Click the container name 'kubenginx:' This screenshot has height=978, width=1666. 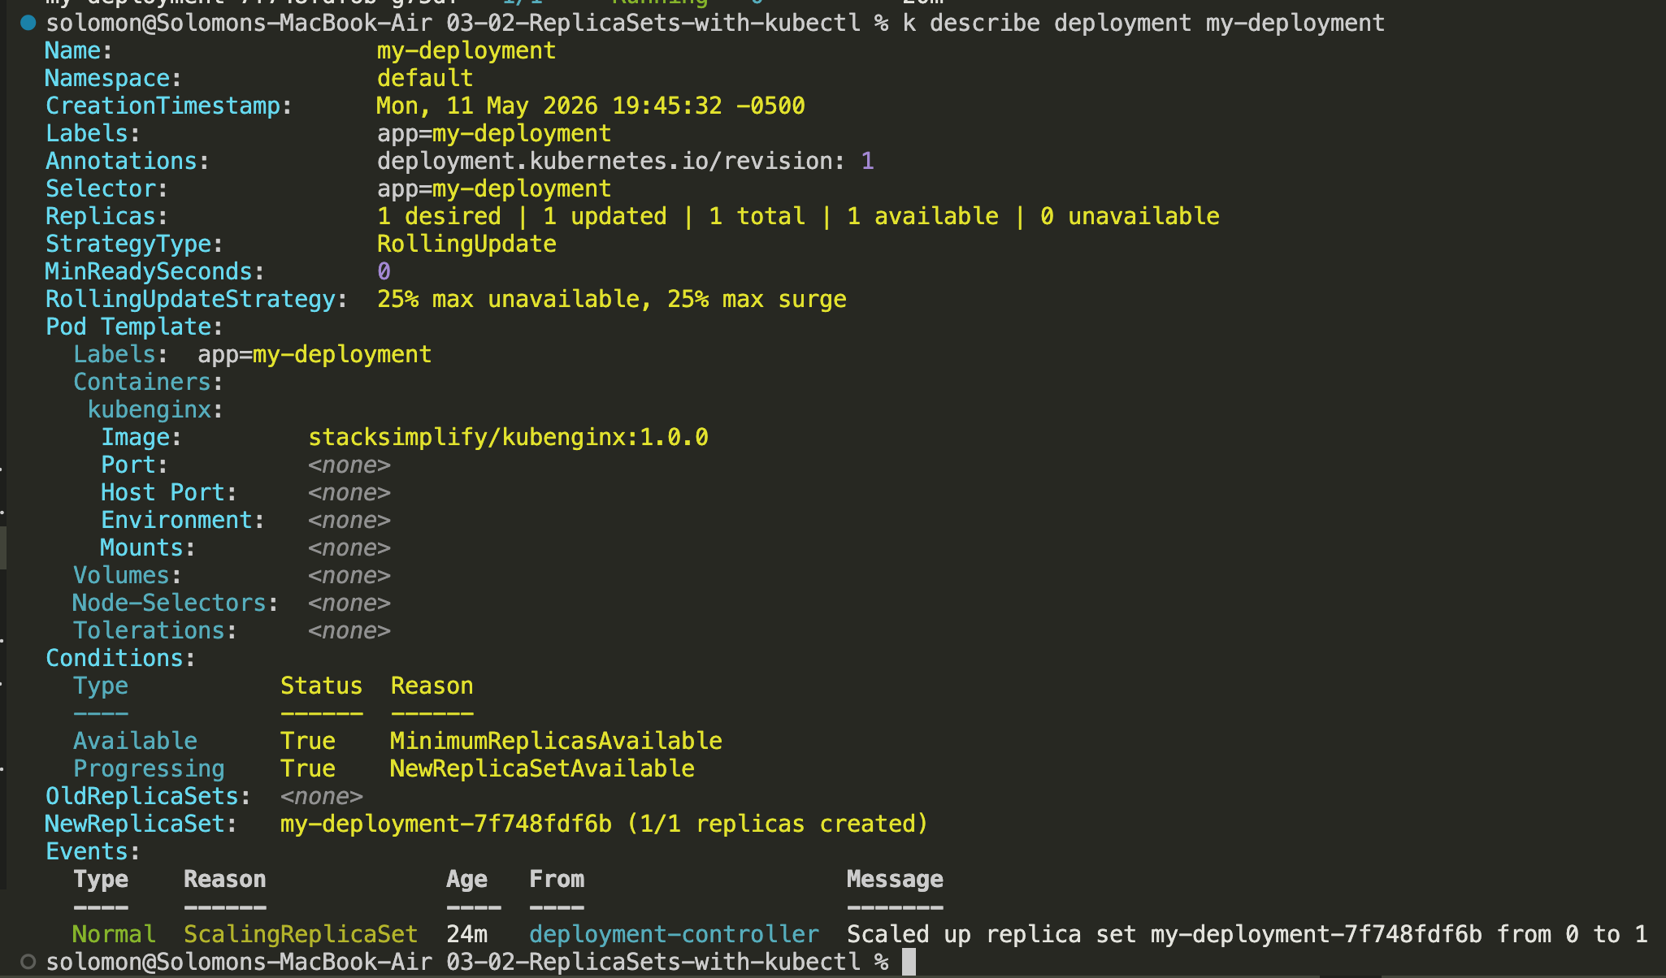pyautogui.click(x=155, y=409)
